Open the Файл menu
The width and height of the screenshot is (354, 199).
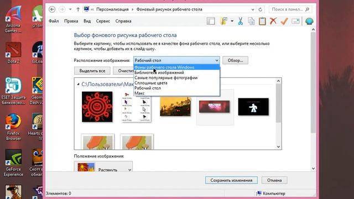(54, 21)
